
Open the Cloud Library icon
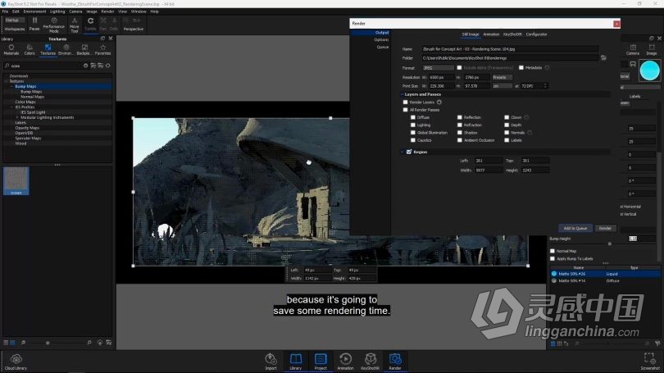pos(16,359)
